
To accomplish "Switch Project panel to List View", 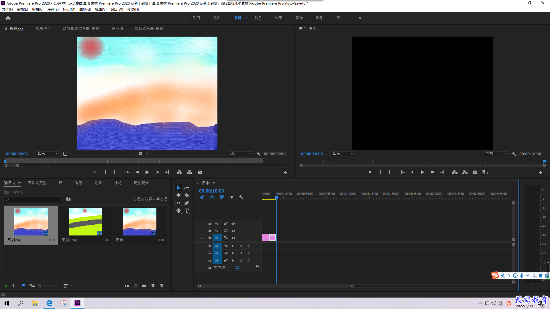I will click(15, 286).
